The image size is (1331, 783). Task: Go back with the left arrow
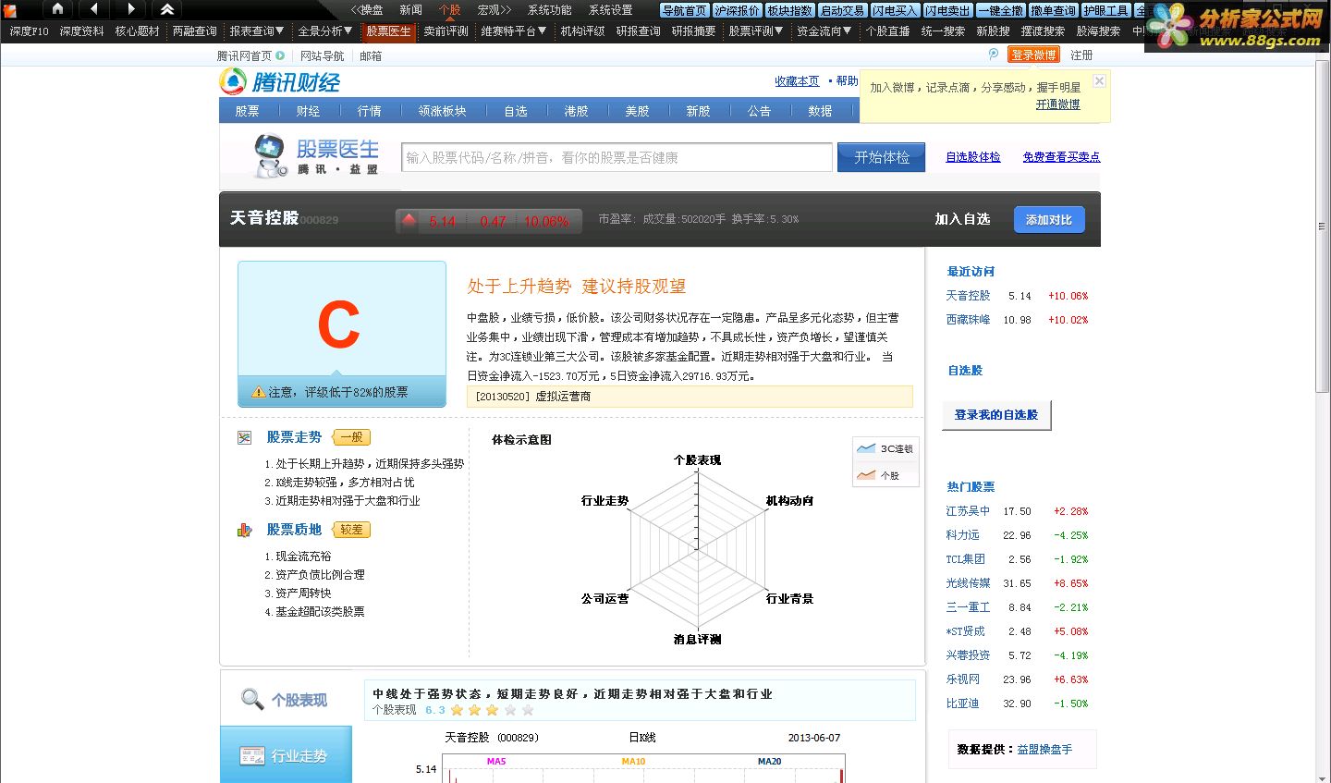coord(93,9)
